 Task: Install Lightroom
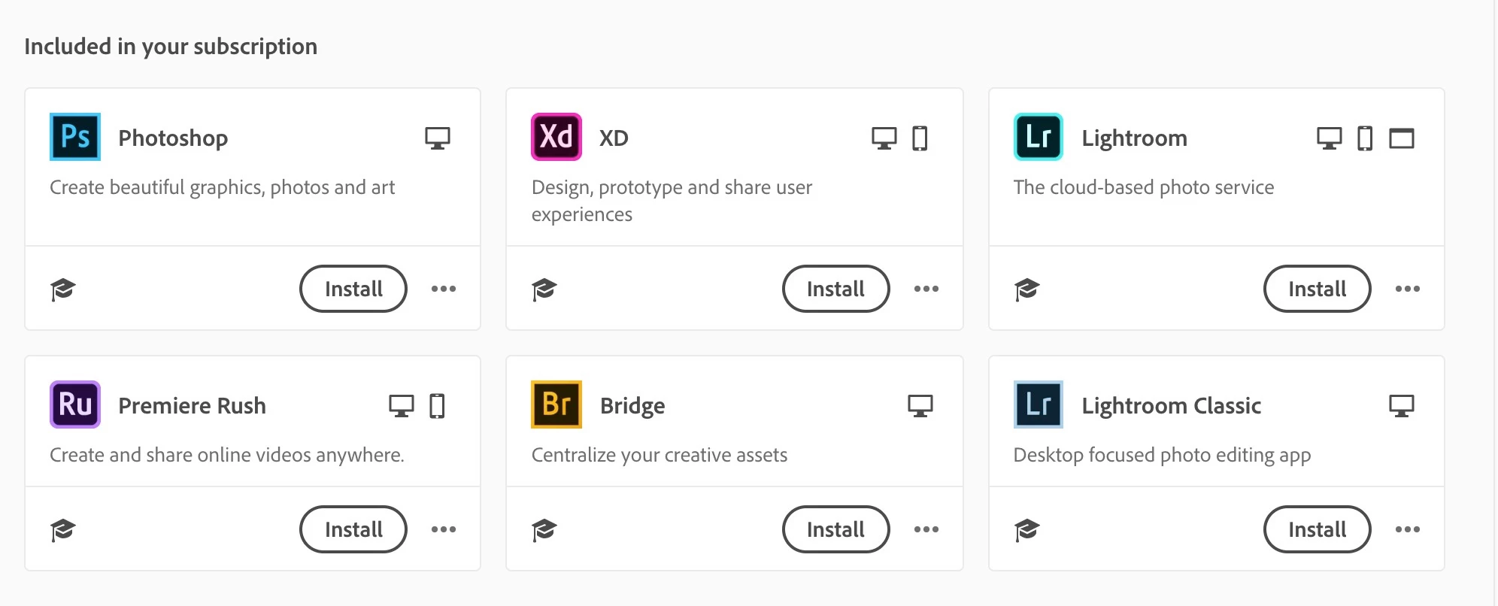[x=1318, y=289]
